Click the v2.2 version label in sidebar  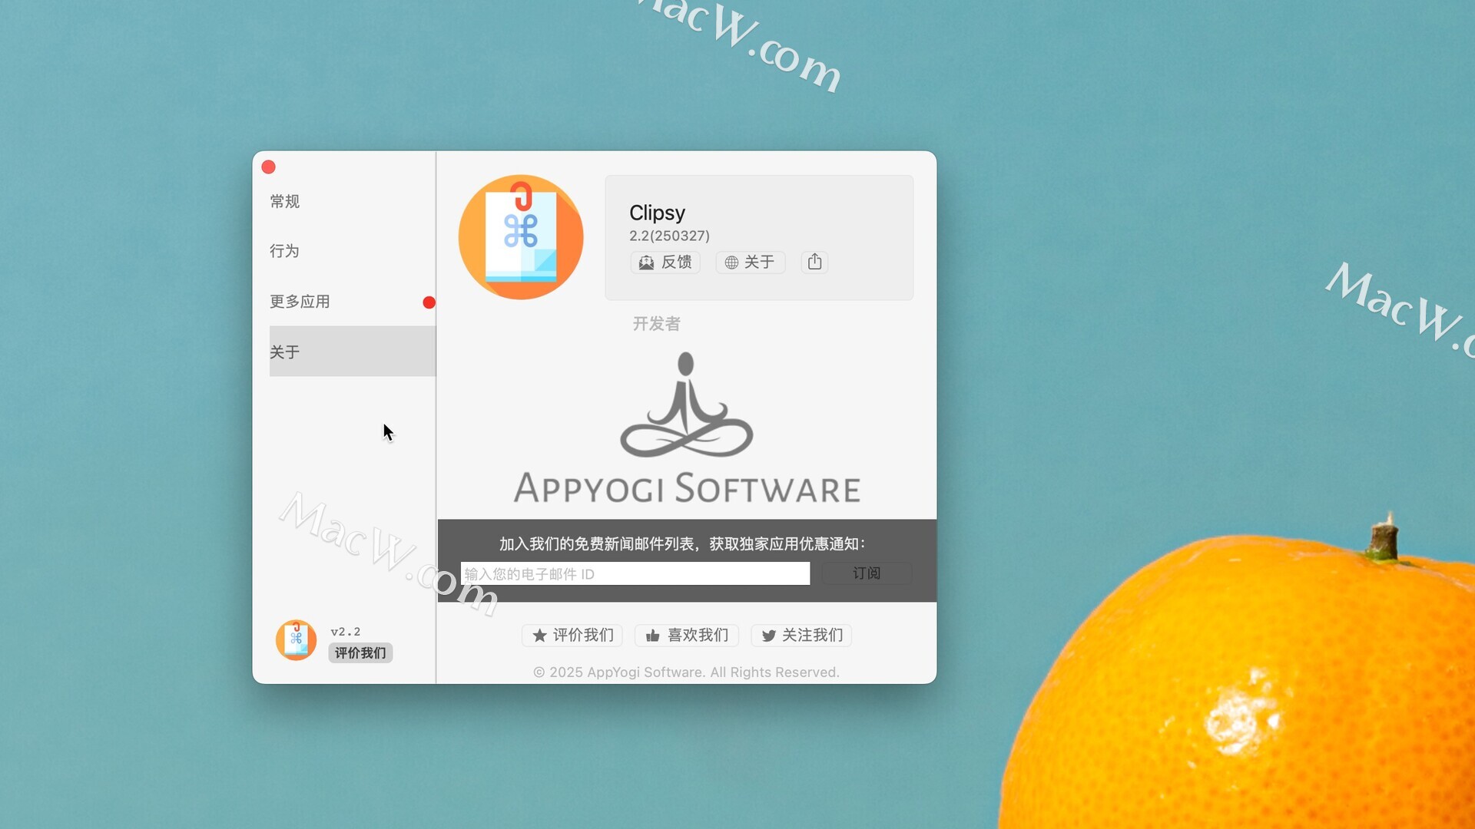click(x=345, y=632)
